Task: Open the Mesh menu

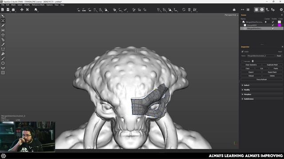Action: click(13, 5)
